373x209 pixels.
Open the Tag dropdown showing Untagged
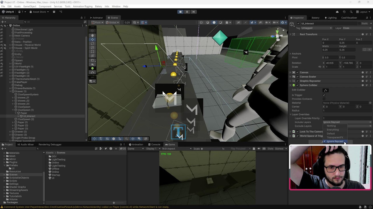(x=316, y=28)
